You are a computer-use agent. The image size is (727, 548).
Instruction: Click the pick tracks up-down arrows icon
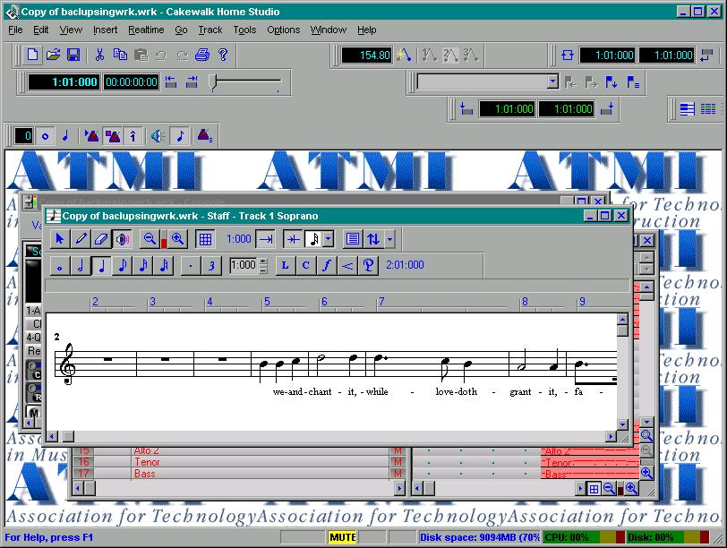373,239
